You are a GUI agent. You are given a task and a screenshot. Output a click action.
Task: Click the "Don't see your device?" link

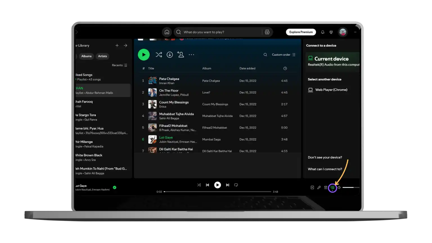(x=325, y=157)
